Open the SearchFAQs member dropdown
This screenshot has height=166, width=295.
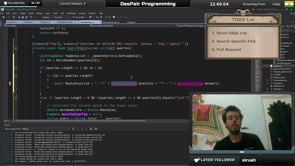[x=190, y=26]
